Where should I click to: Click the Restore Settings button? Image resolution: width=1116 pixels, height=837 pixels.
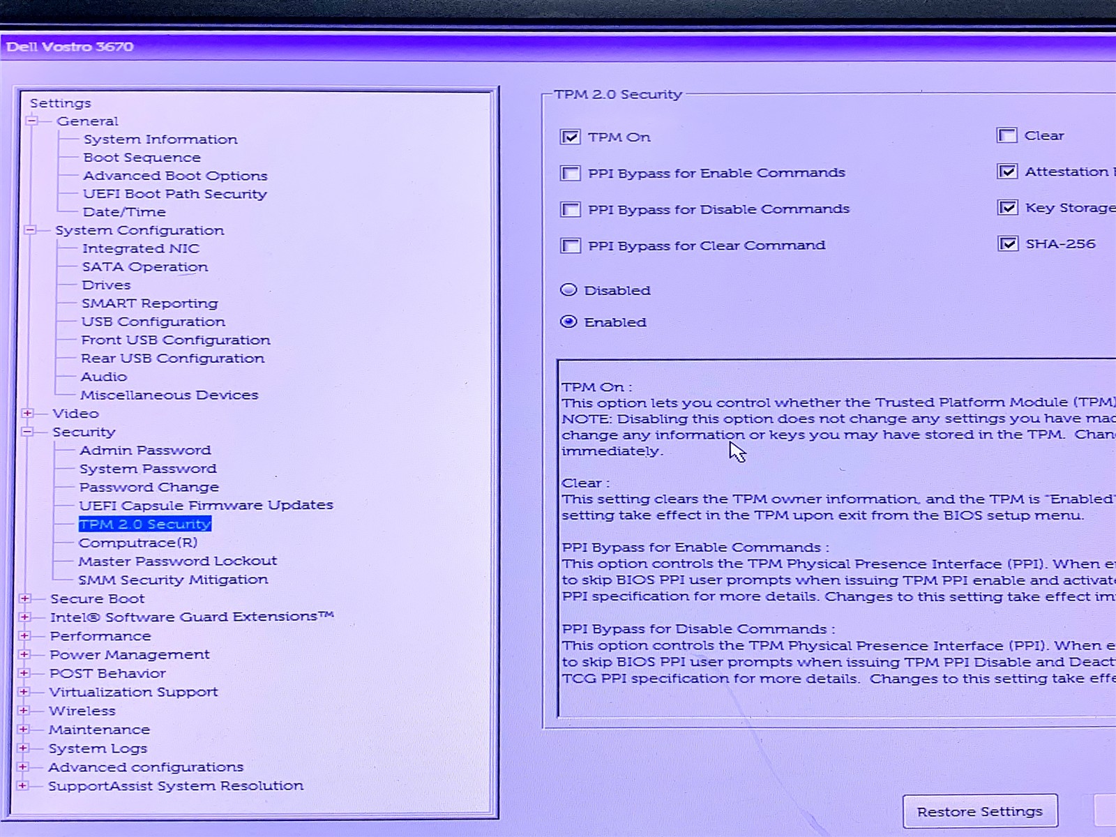(x=979, y=812)
